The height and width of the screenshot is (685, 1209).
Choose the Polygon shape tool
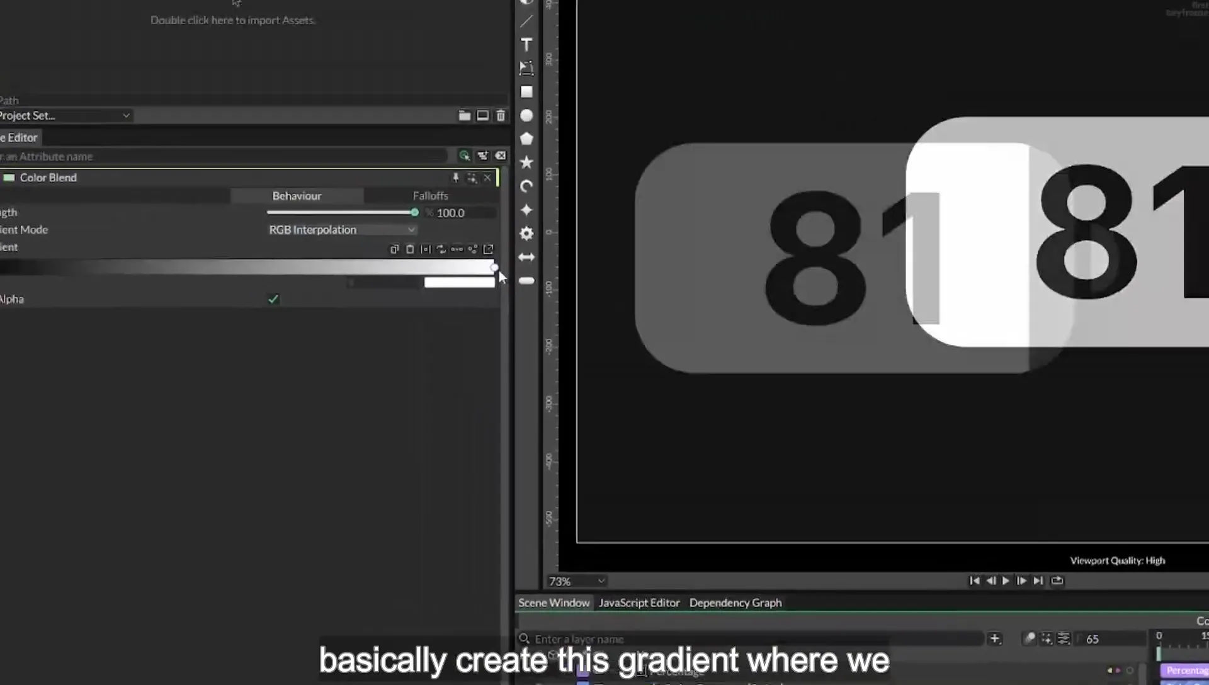point(526,139)
